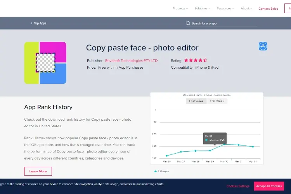This screenshot has width=291, height=194.
Task: Click the Lifestyle 254 tooltip
Action: tap(215, 138)
